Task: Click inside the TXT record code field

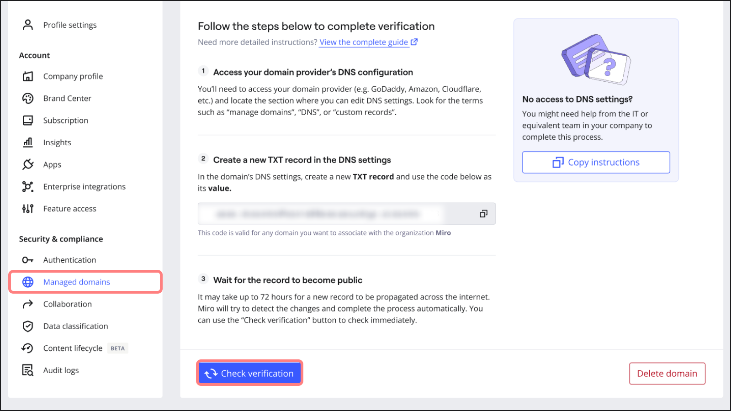Action: click(x=320, y=213)
